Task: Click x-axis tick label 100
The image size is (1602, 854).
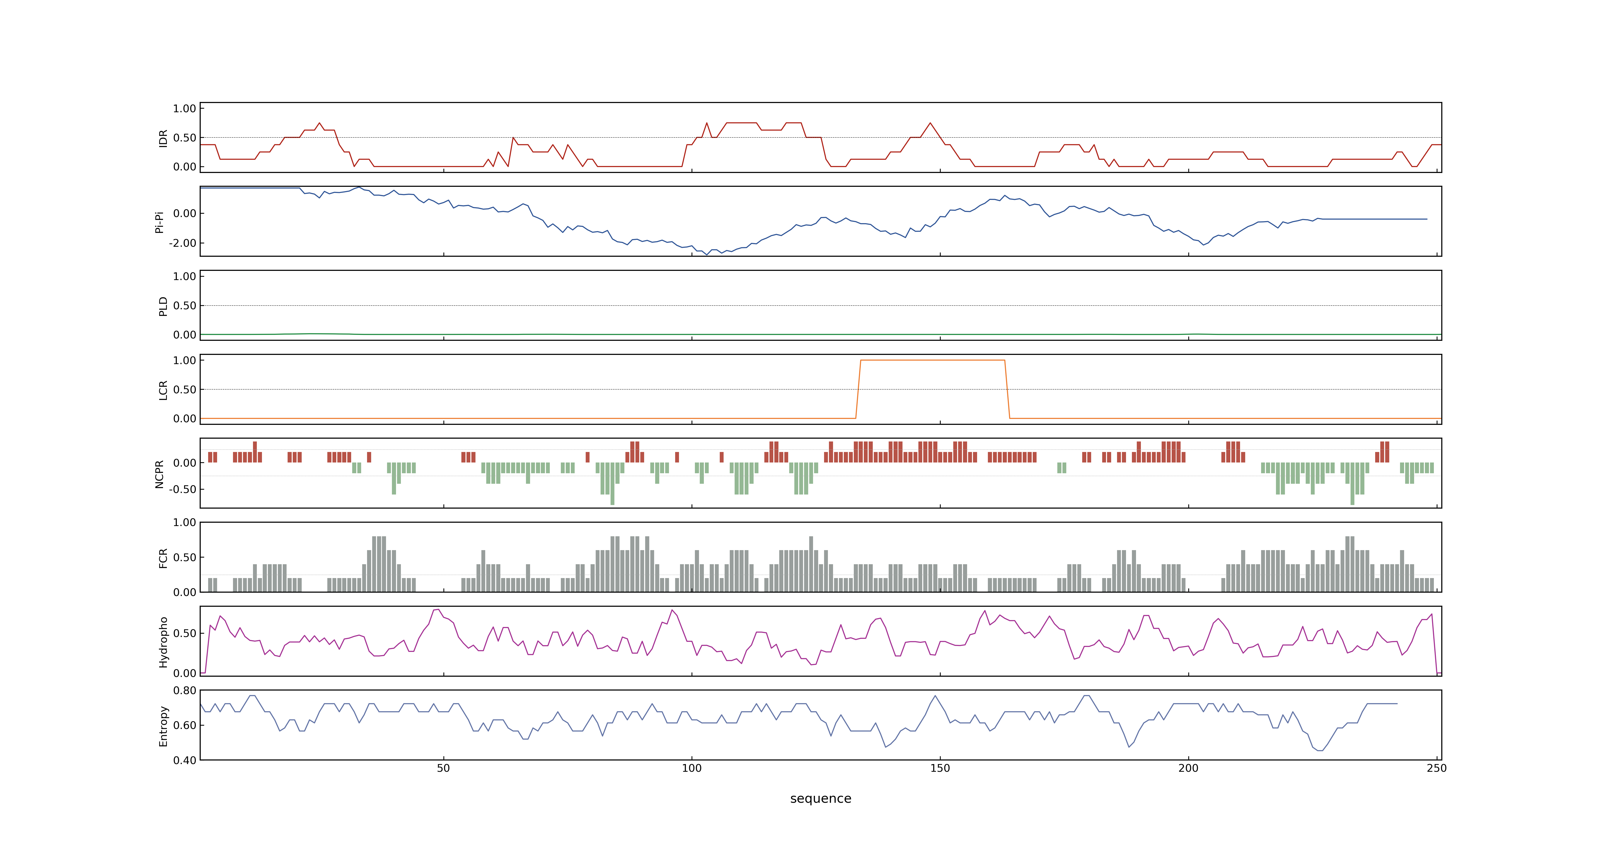Action: (692, 768)
